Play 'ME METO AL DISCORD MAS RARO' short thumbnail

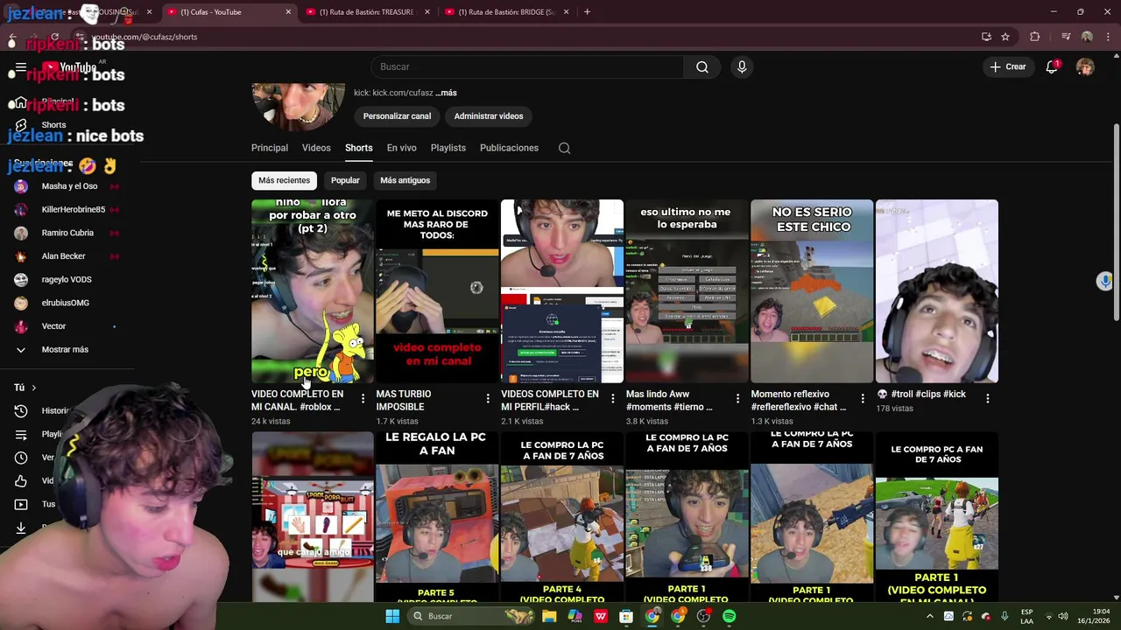(x=437, y=291)
